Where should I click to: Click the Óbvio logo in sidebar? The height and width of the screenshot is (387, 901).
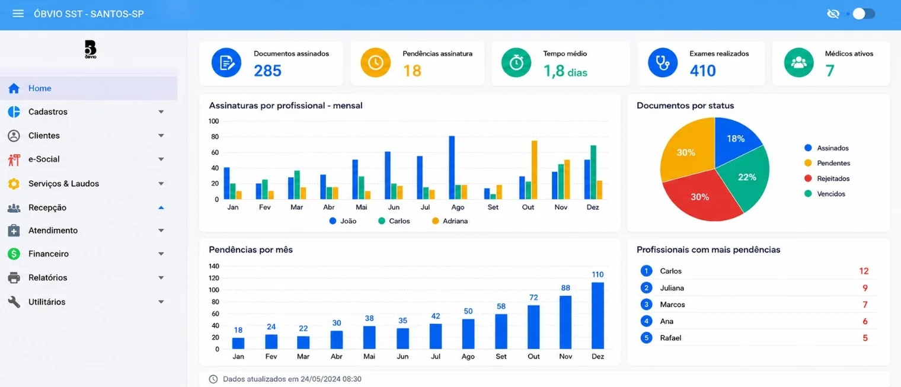(x=90, y=49)
